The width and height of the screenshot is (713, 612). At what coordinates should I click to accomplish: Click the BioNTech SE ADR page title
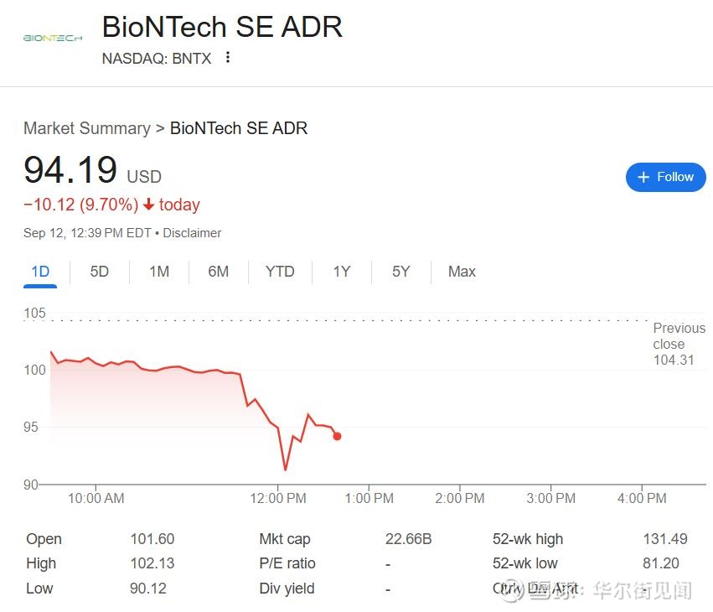tap(222, 27)
